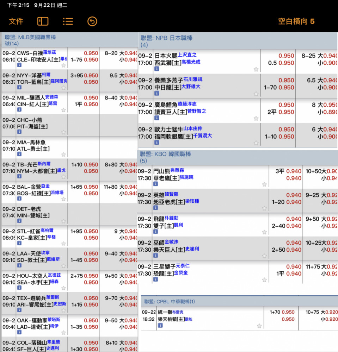Pick handicap 3+95 0.950 for NYY-洋基
The height and width of the screenshot is (352, 338).
pyautogui.click(x=84, y=75)
